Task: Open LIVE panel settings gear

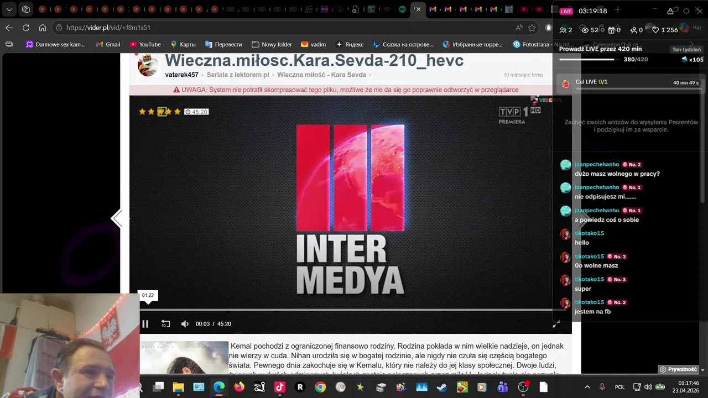Action: pos(686,11)
